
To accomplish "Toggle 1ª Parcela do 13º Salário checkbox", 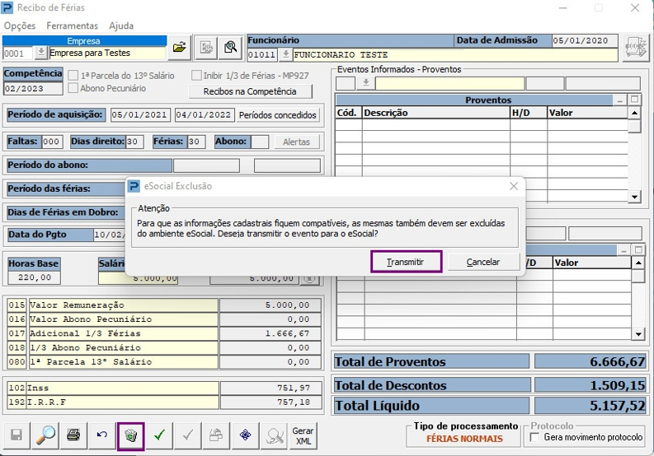I will [x=73, y=76].
